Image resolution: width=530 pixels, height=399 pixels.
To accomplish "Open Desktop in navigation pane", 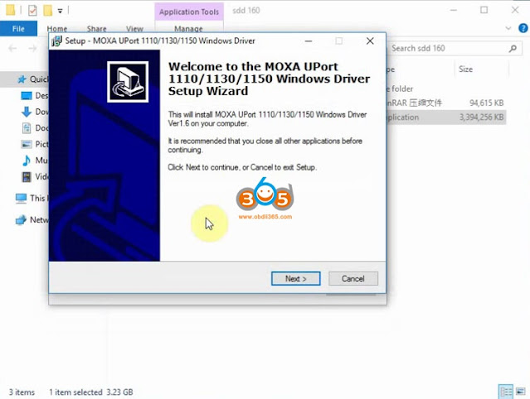I will point(35,95).
